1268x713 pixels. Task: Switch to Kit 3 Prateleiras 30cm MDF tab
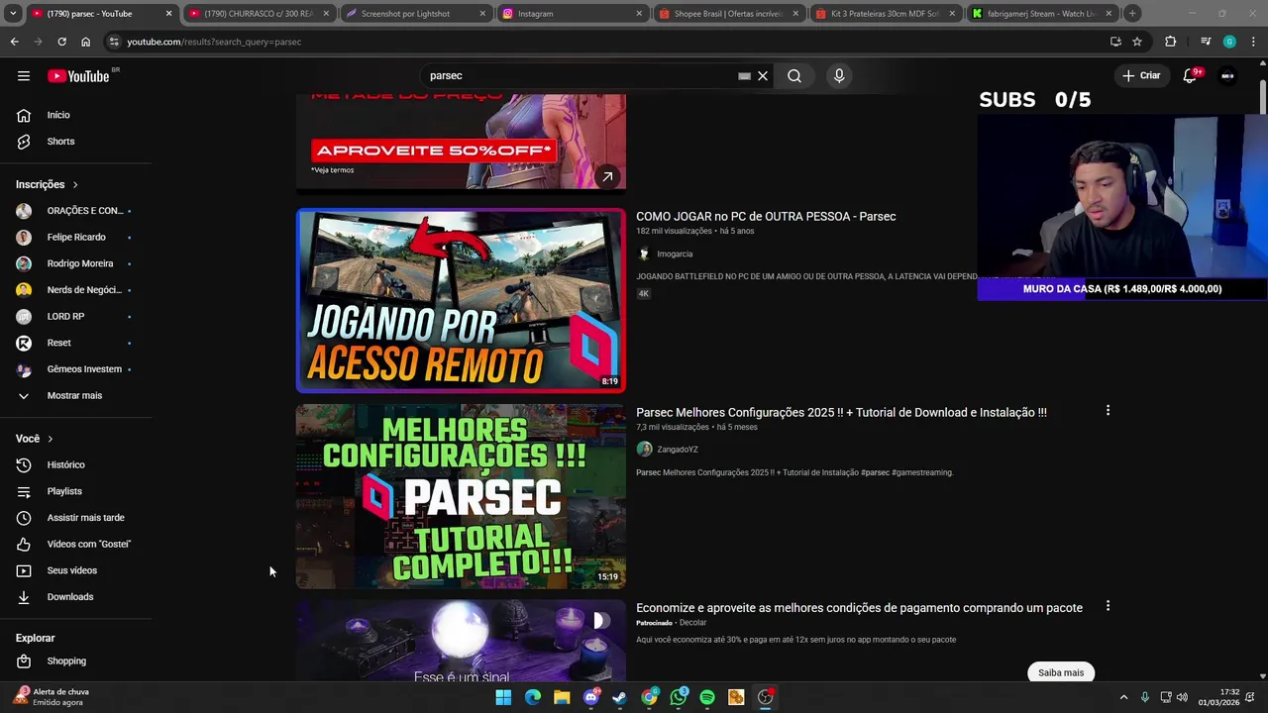(x=884, y=14)
